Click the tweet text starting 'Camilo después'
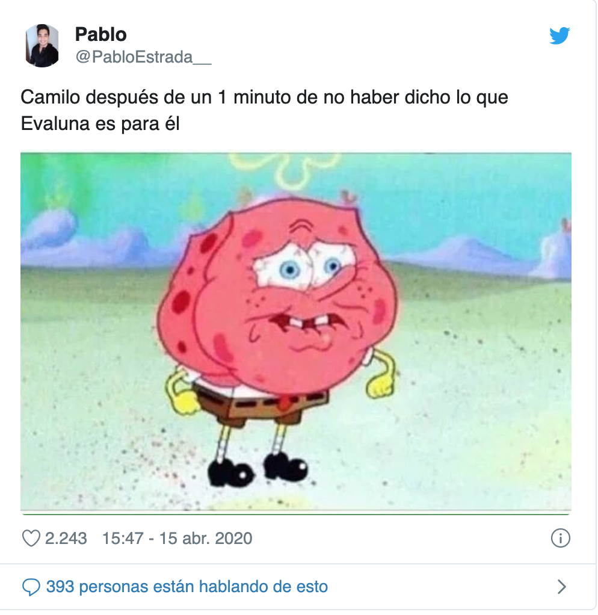Screen dimensions: 598x615 click(x=264, y=110)
